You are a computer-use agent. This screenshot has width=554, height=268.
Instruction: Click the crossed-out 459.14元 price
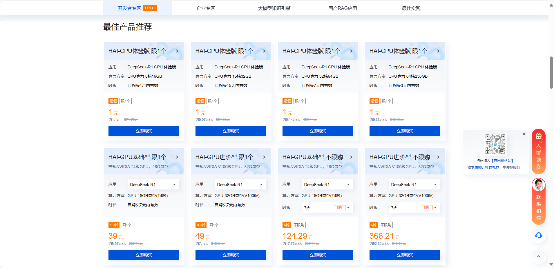[x=310, y=120]
